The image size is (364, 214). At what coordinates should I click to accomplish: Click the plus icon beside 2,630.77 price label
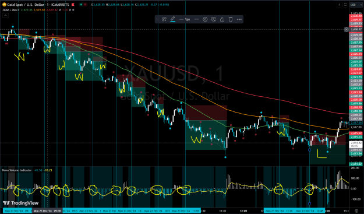(x=346, y=30)
